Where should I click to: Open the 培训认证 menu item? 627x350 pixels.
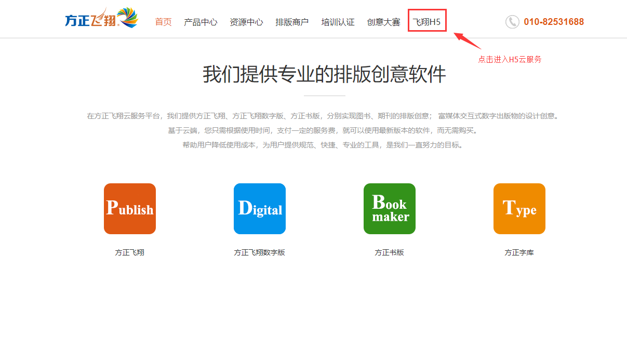click(x=338, y=22)
